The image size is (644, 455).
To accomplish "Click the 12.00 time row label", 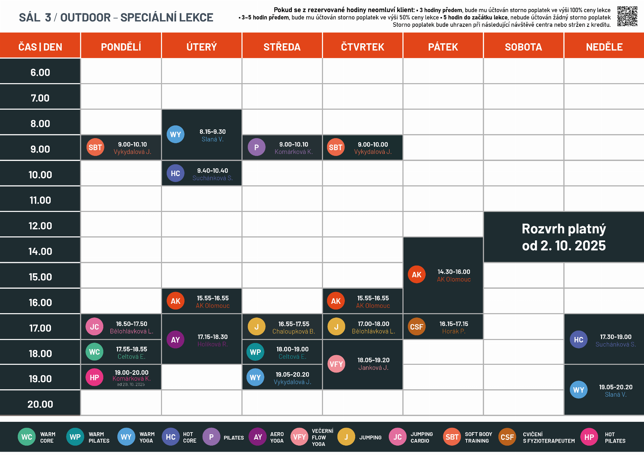I will click(40, 226).
